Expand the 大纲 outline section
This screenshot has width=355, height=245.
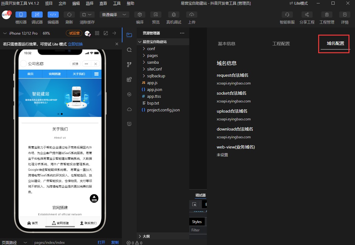pos(146,236)
